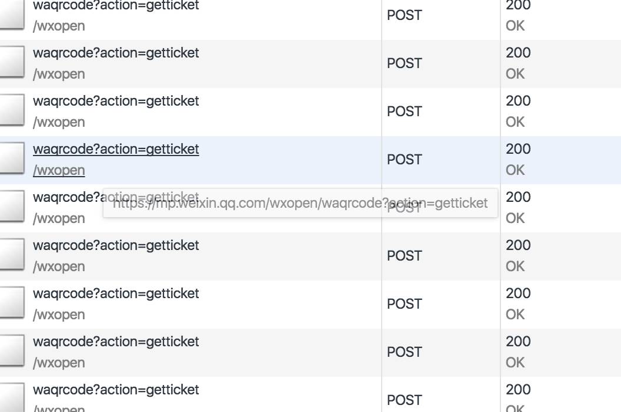Click the file icon in the third visible row

click(x=11, y=112)
